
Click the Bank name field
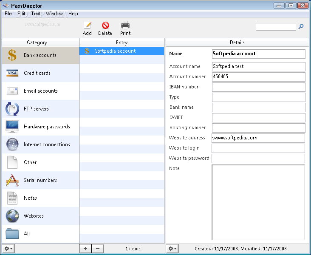click(259, 108)
